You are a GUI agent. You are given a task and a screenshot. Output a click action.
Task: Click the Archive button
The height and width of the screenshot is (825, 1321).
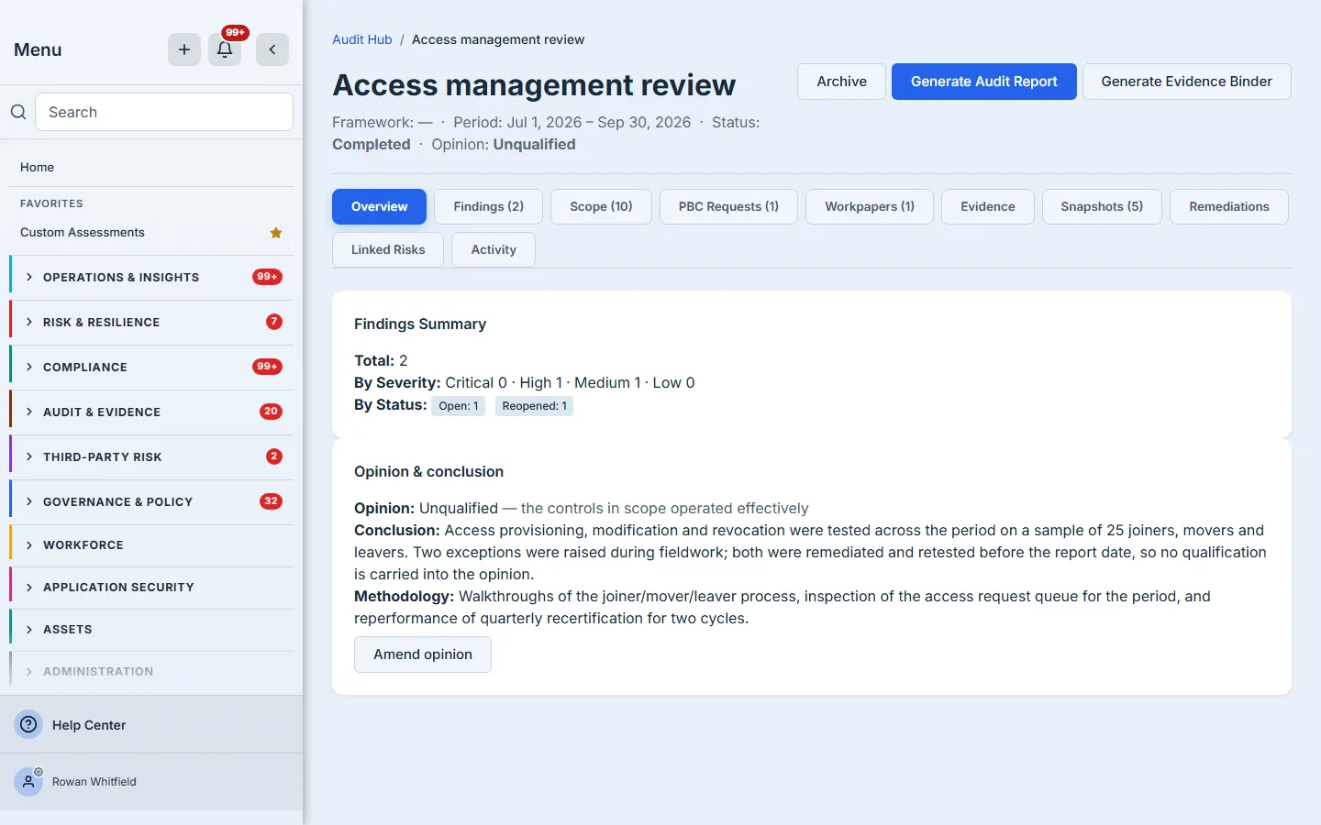point(841,82)
